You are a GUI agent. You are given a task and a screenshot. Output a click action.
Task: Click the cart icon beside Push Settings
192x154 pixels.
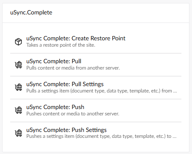pos(19,133)
